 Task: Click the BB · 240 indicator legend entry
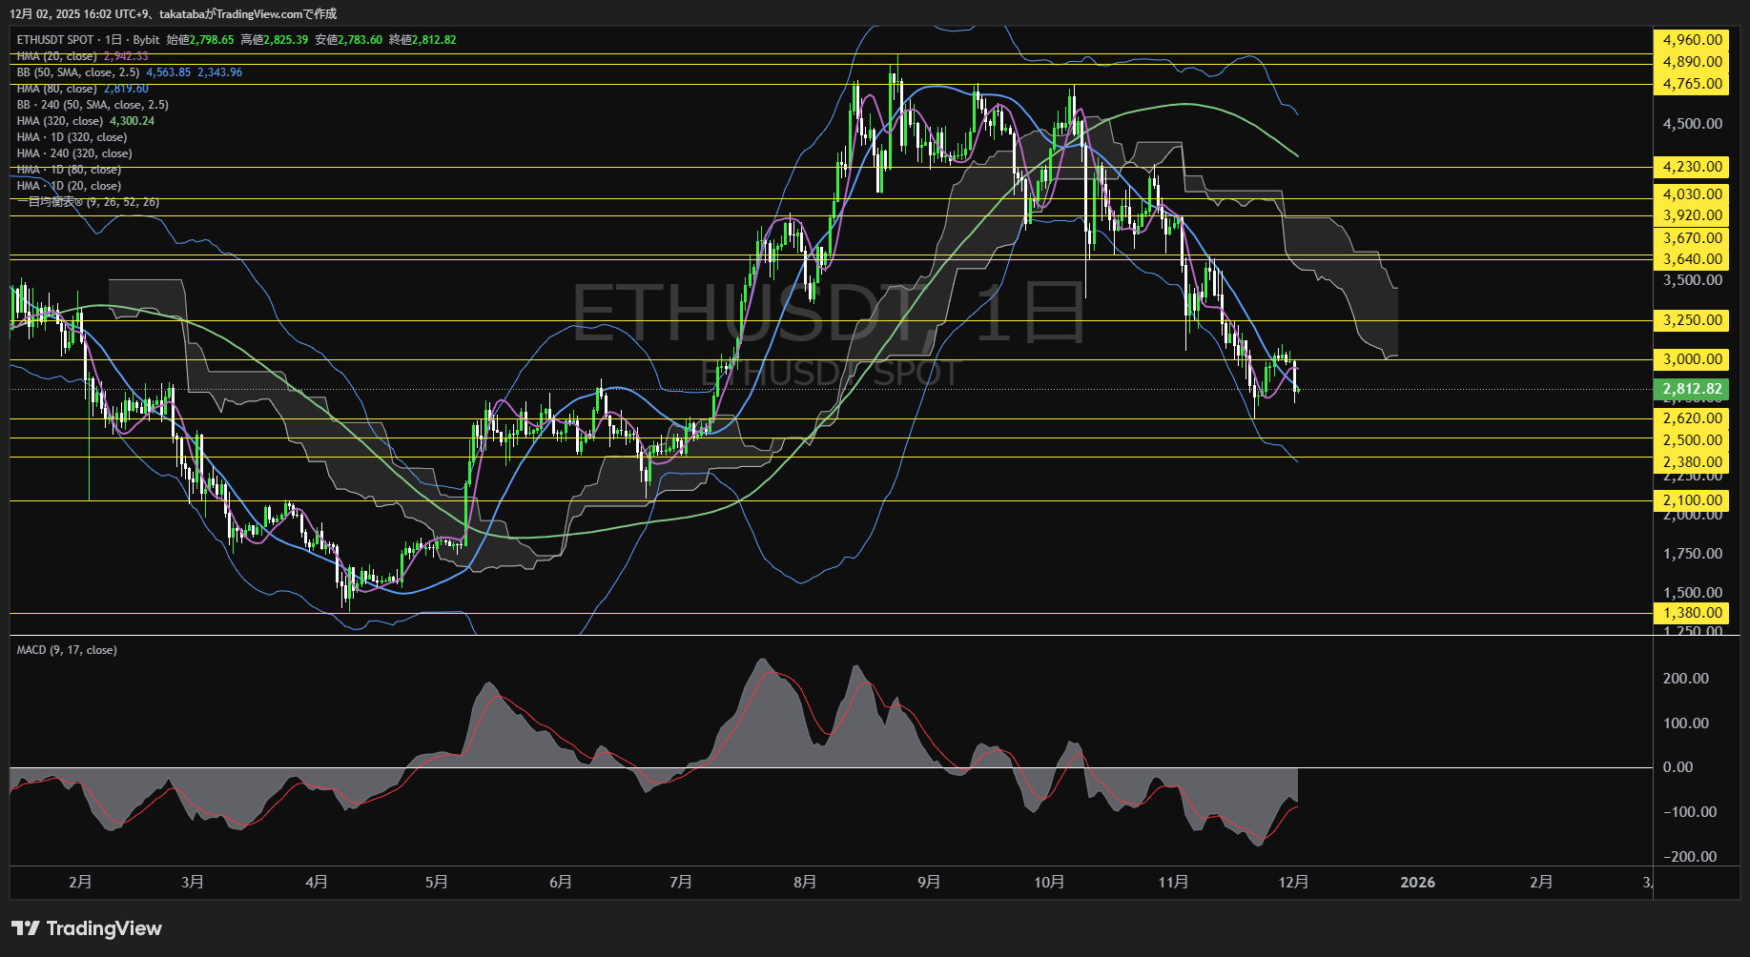91,104
